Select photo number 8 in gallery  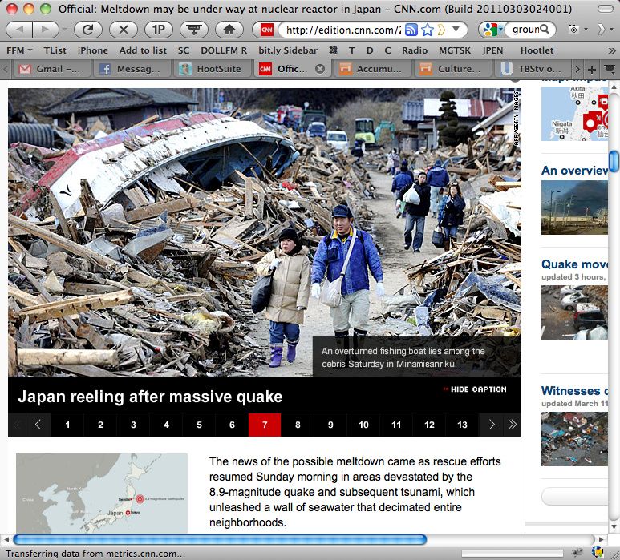[298, 425]
